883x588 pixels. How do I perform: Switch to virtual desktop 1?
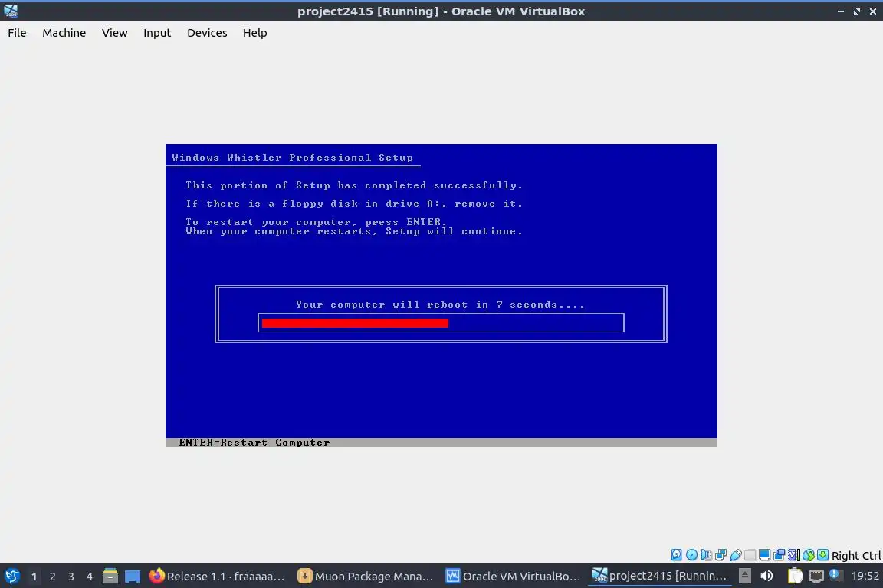pos(34,577)
